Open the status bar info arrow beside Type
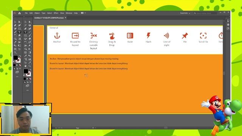Screen dimensions: 242x136 93,128
